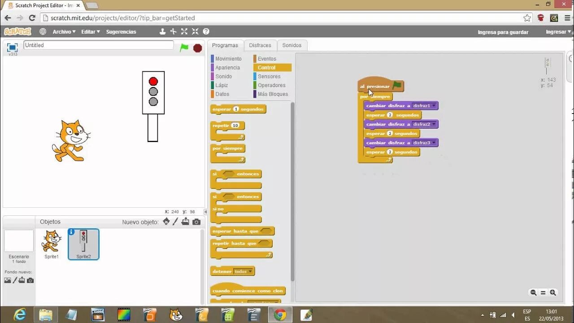Open the Archivo menu
The height and width of the screenshot is (323, 574).
64,32
